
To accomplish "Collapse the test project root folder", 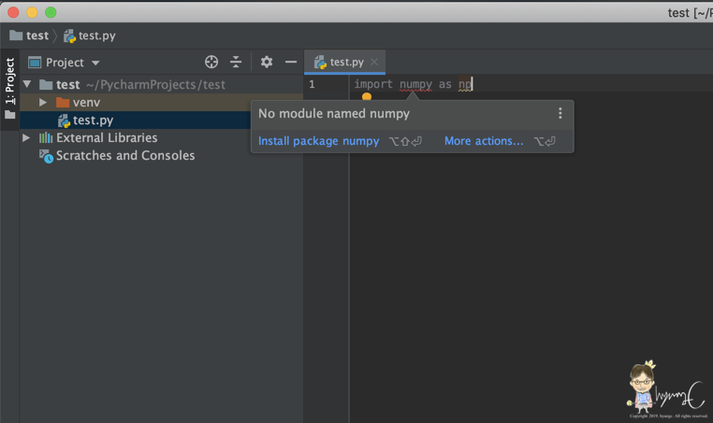I will (x=27, y=84).
